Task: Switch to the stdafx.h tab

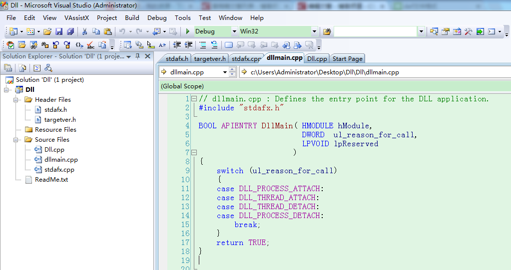Action: click(177, 58)
